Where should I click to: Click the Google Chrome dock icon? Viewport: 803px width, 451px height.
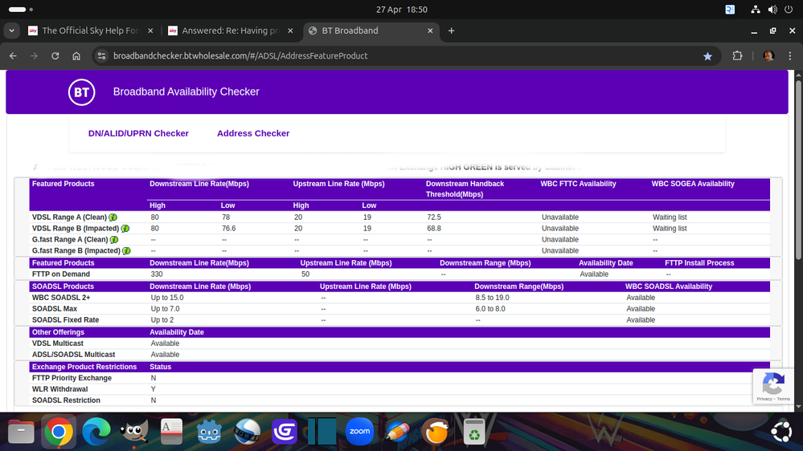click(x=59, y=432)
